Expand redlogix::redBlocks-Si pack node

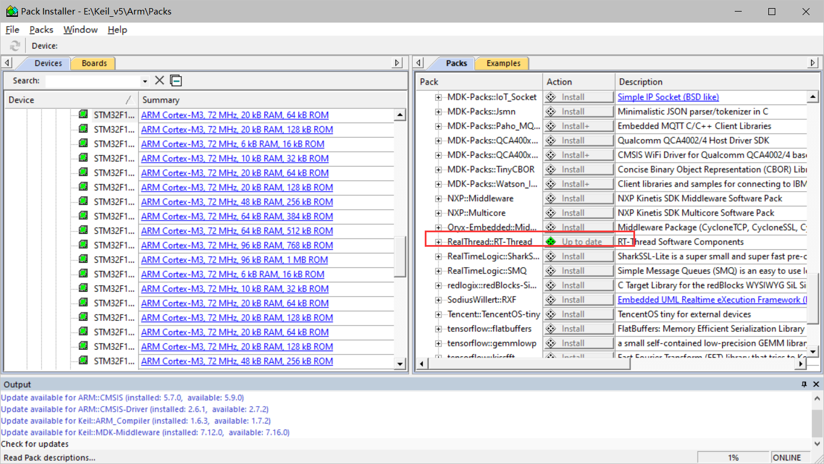click(439, 285)
